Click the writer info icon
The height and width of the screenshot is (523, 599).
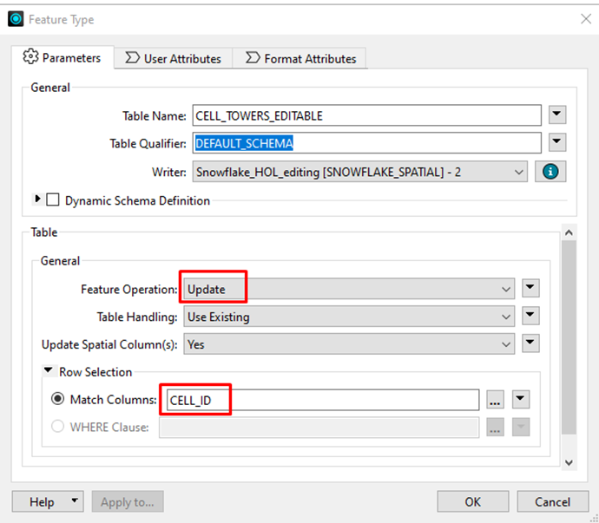click(x=549, y=172)
